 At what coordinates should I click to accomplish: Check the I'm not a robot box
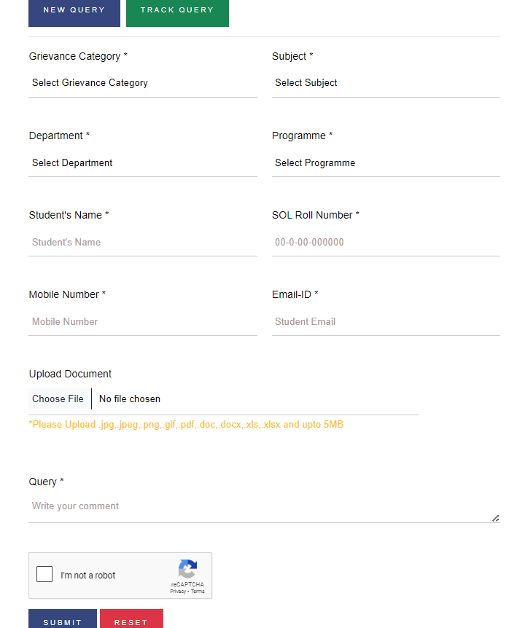44,574
